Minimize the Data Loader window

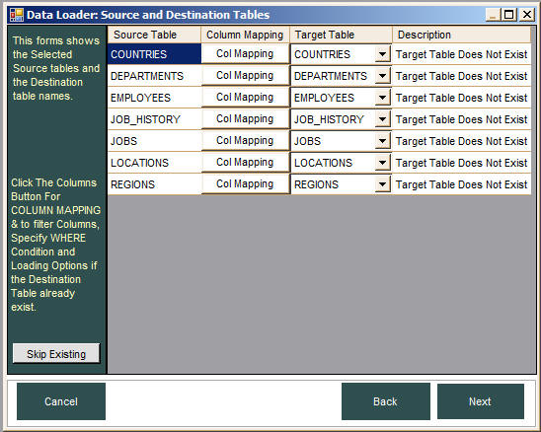pos(493,15)
